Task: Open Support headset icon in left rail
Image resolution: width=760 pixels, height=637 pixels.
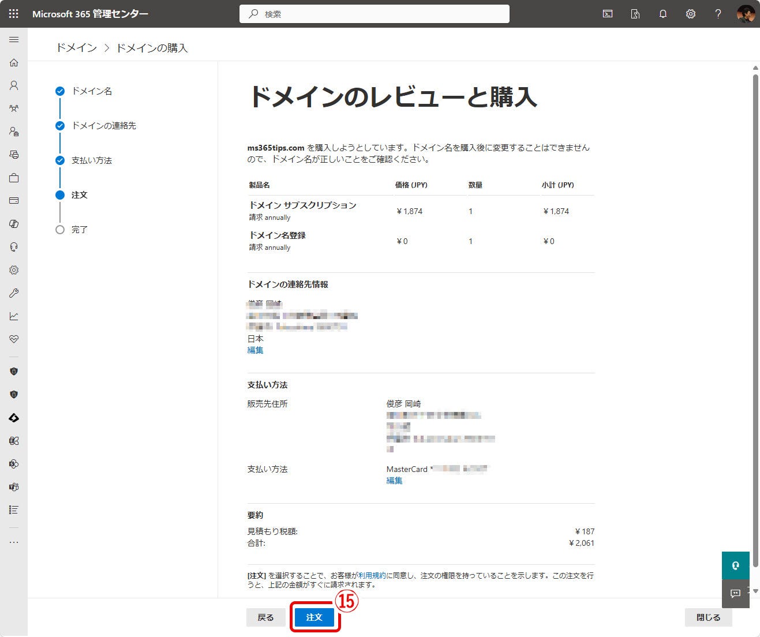Action: click(14, 247)
